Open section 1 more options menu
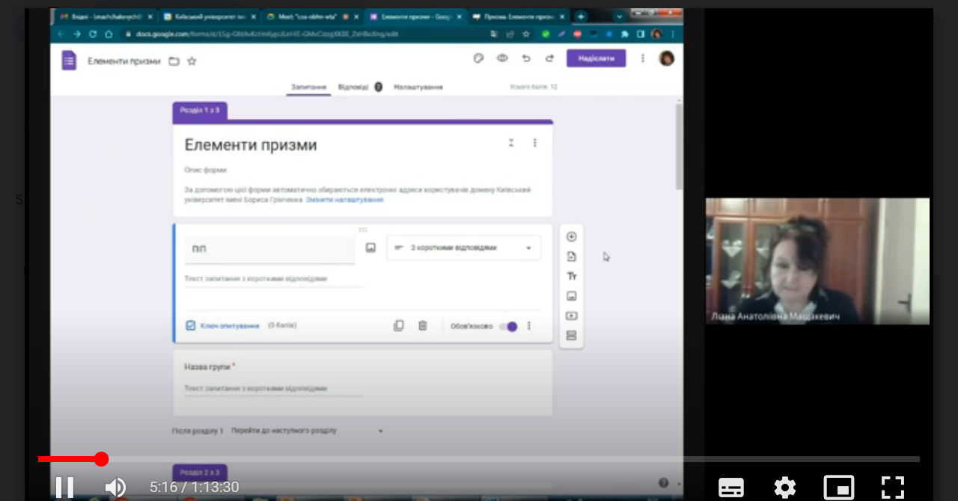958x501 pixels. click(x=534, y=143)
